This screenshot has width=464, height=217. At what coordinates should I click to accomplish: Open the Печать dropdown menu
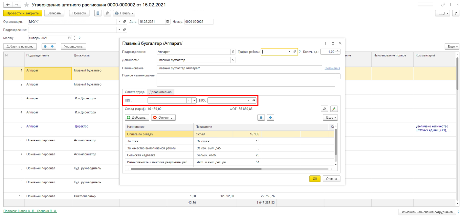pyautogui.click(x=124, y=13)
